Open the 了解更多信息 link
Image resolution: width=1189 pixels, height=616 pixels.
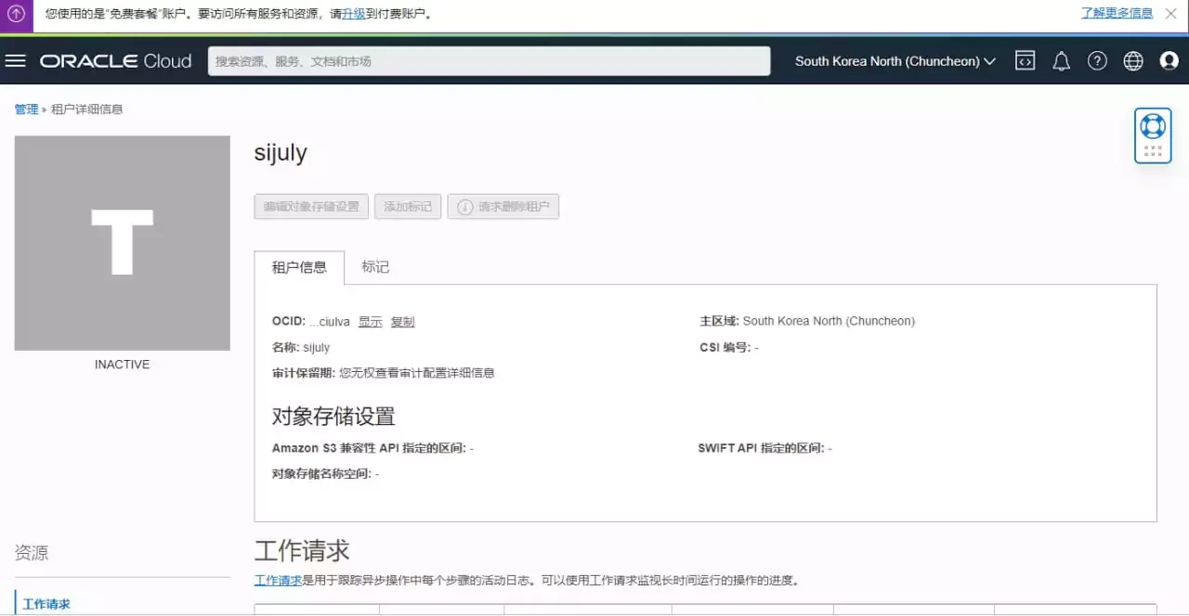tap(1117, 14)
